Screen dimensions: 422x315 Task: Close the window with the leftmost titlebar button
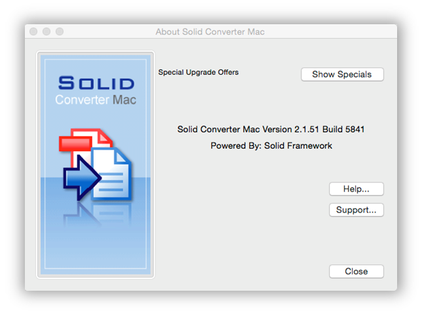point(33,31)
